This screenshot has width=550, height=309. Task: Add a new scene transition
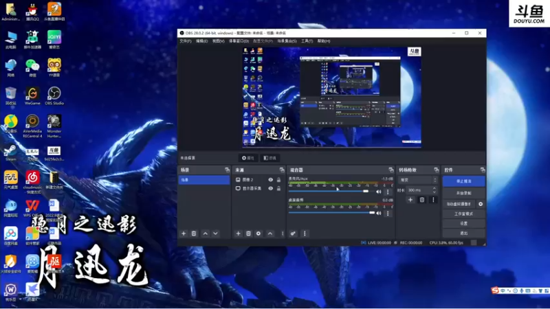coord(410,200)
